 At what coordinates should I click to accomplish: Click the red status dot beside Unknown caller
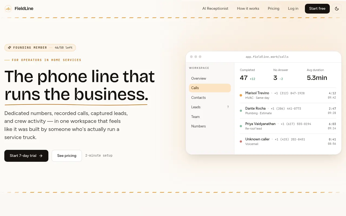241,141
